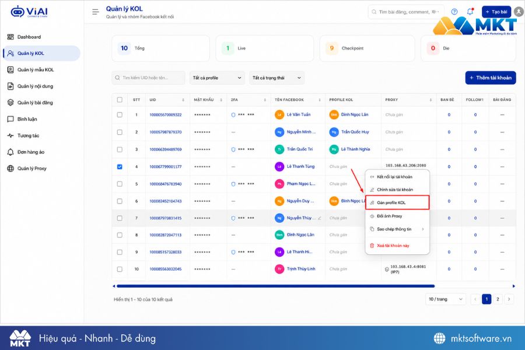Open the 10 / trang page size dropdown
The width and height of the screenshot is (525, 350).
click(x=446, y=299)
